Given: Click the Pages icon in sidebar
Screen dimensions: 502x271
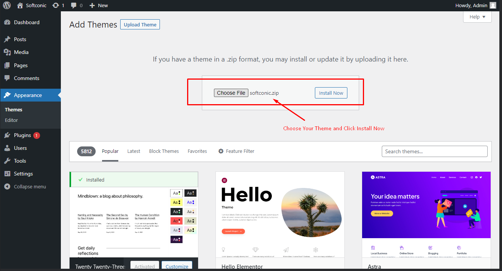Looking at the screenshot, I should point(7,65).
